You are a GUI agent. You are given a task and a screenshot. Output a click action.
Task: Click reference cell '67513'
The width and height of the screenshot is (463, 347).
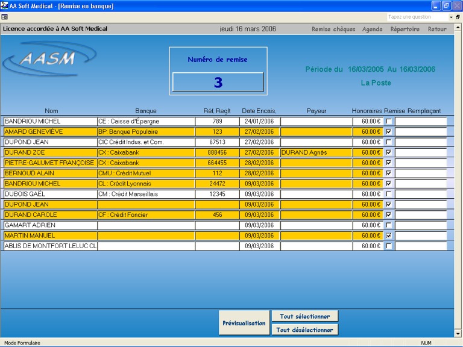coord(217,142)
